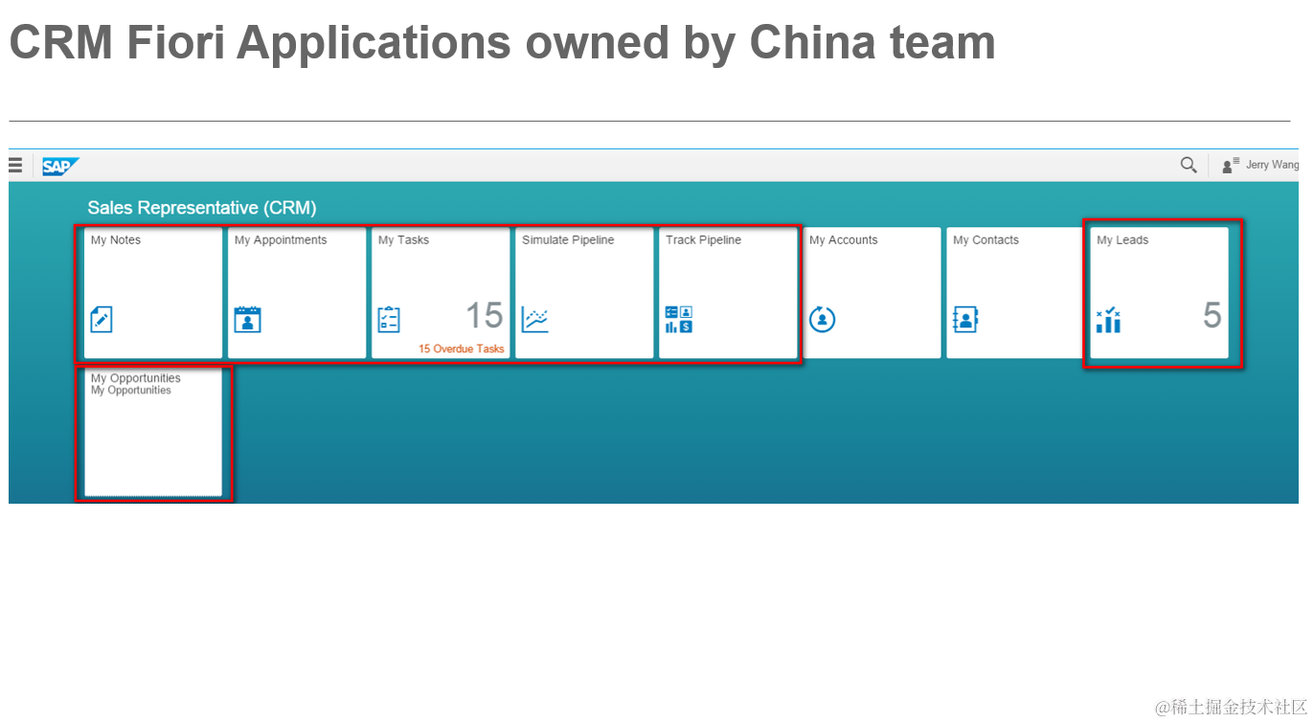1314x723 pixels.
Task: Open the My Contacts tile title
Action: [985, 240]
